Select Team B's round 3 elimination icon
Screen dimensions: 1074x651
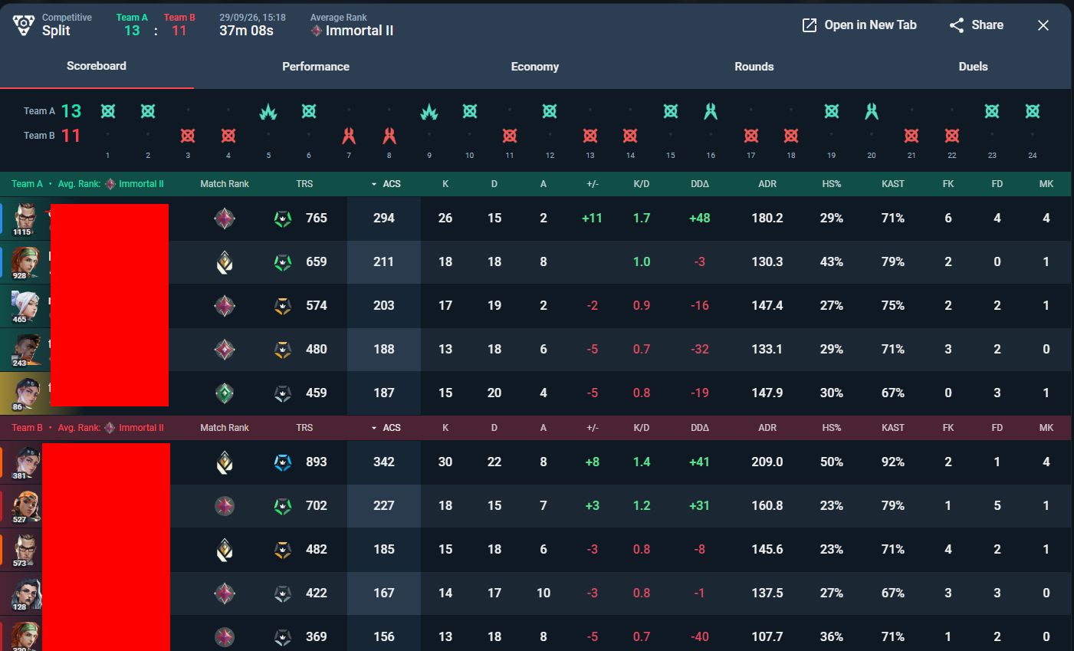tap(188, 136)
